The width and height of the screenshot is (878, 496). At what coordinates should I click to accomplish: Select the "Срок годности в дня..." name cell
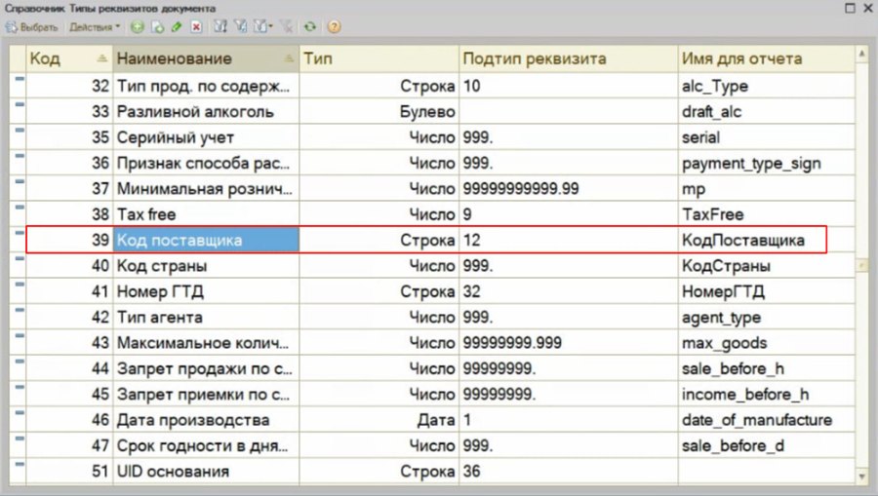[206, 446]
